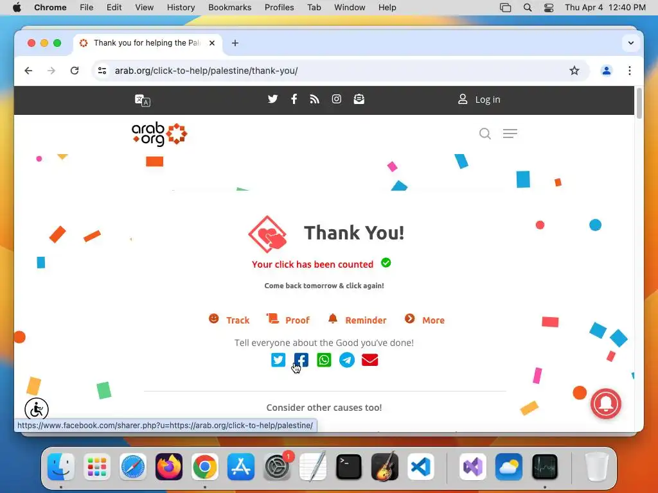Screen dimensions: 658x493
Task: Click the Thank You! heading
Action: [354, 232]
